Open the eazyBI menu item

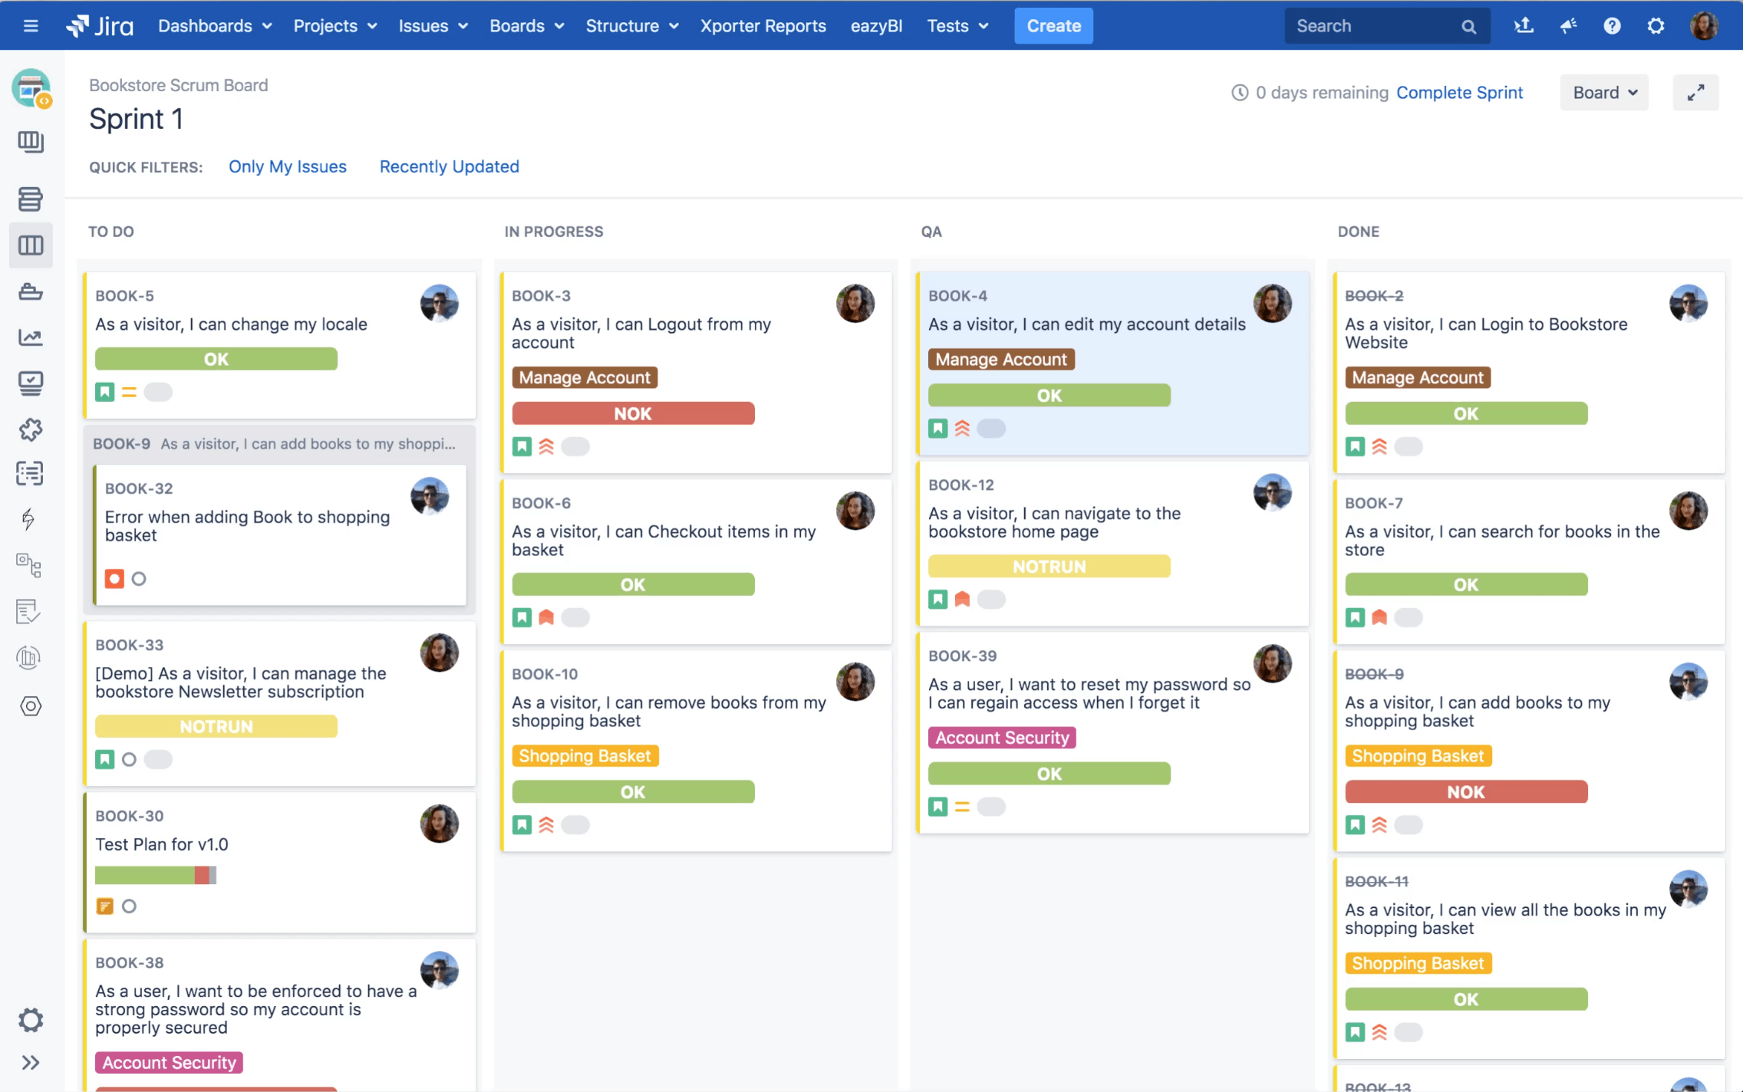[x=876, y=25]
